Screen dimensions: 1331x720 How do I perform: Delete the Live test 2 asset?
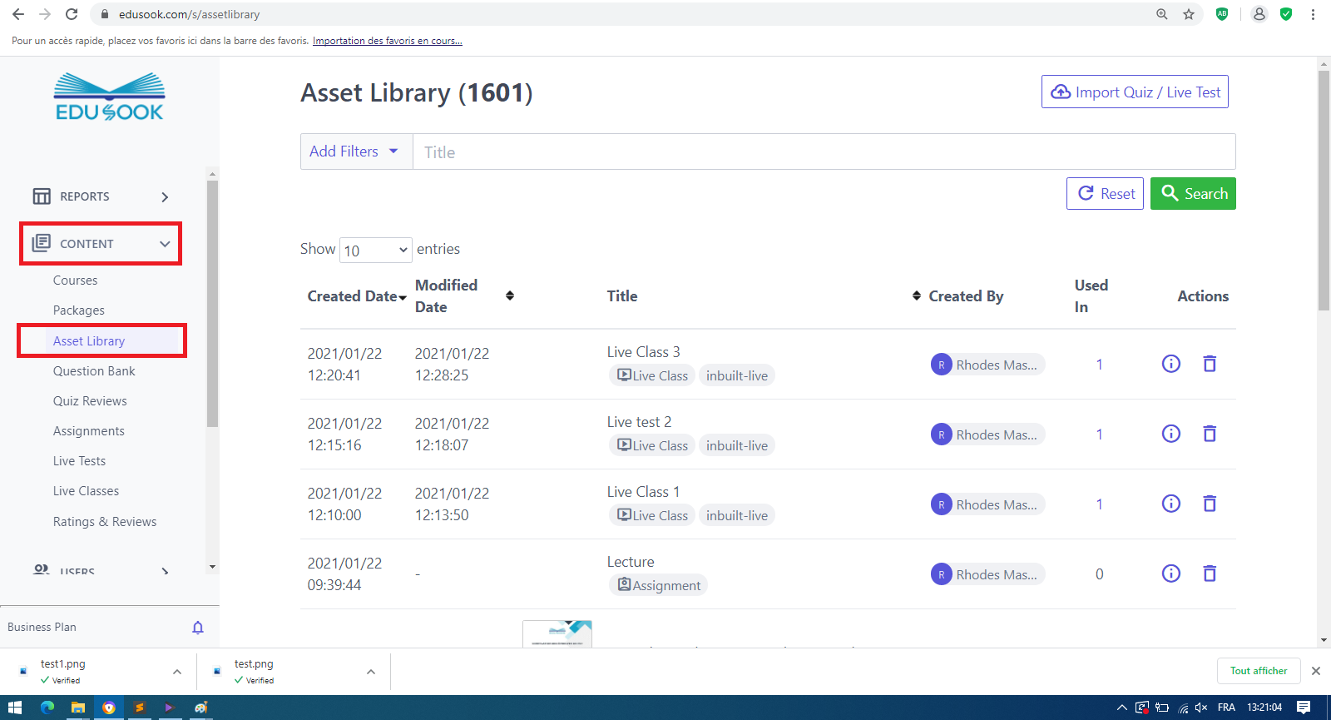pos(1210,434)
